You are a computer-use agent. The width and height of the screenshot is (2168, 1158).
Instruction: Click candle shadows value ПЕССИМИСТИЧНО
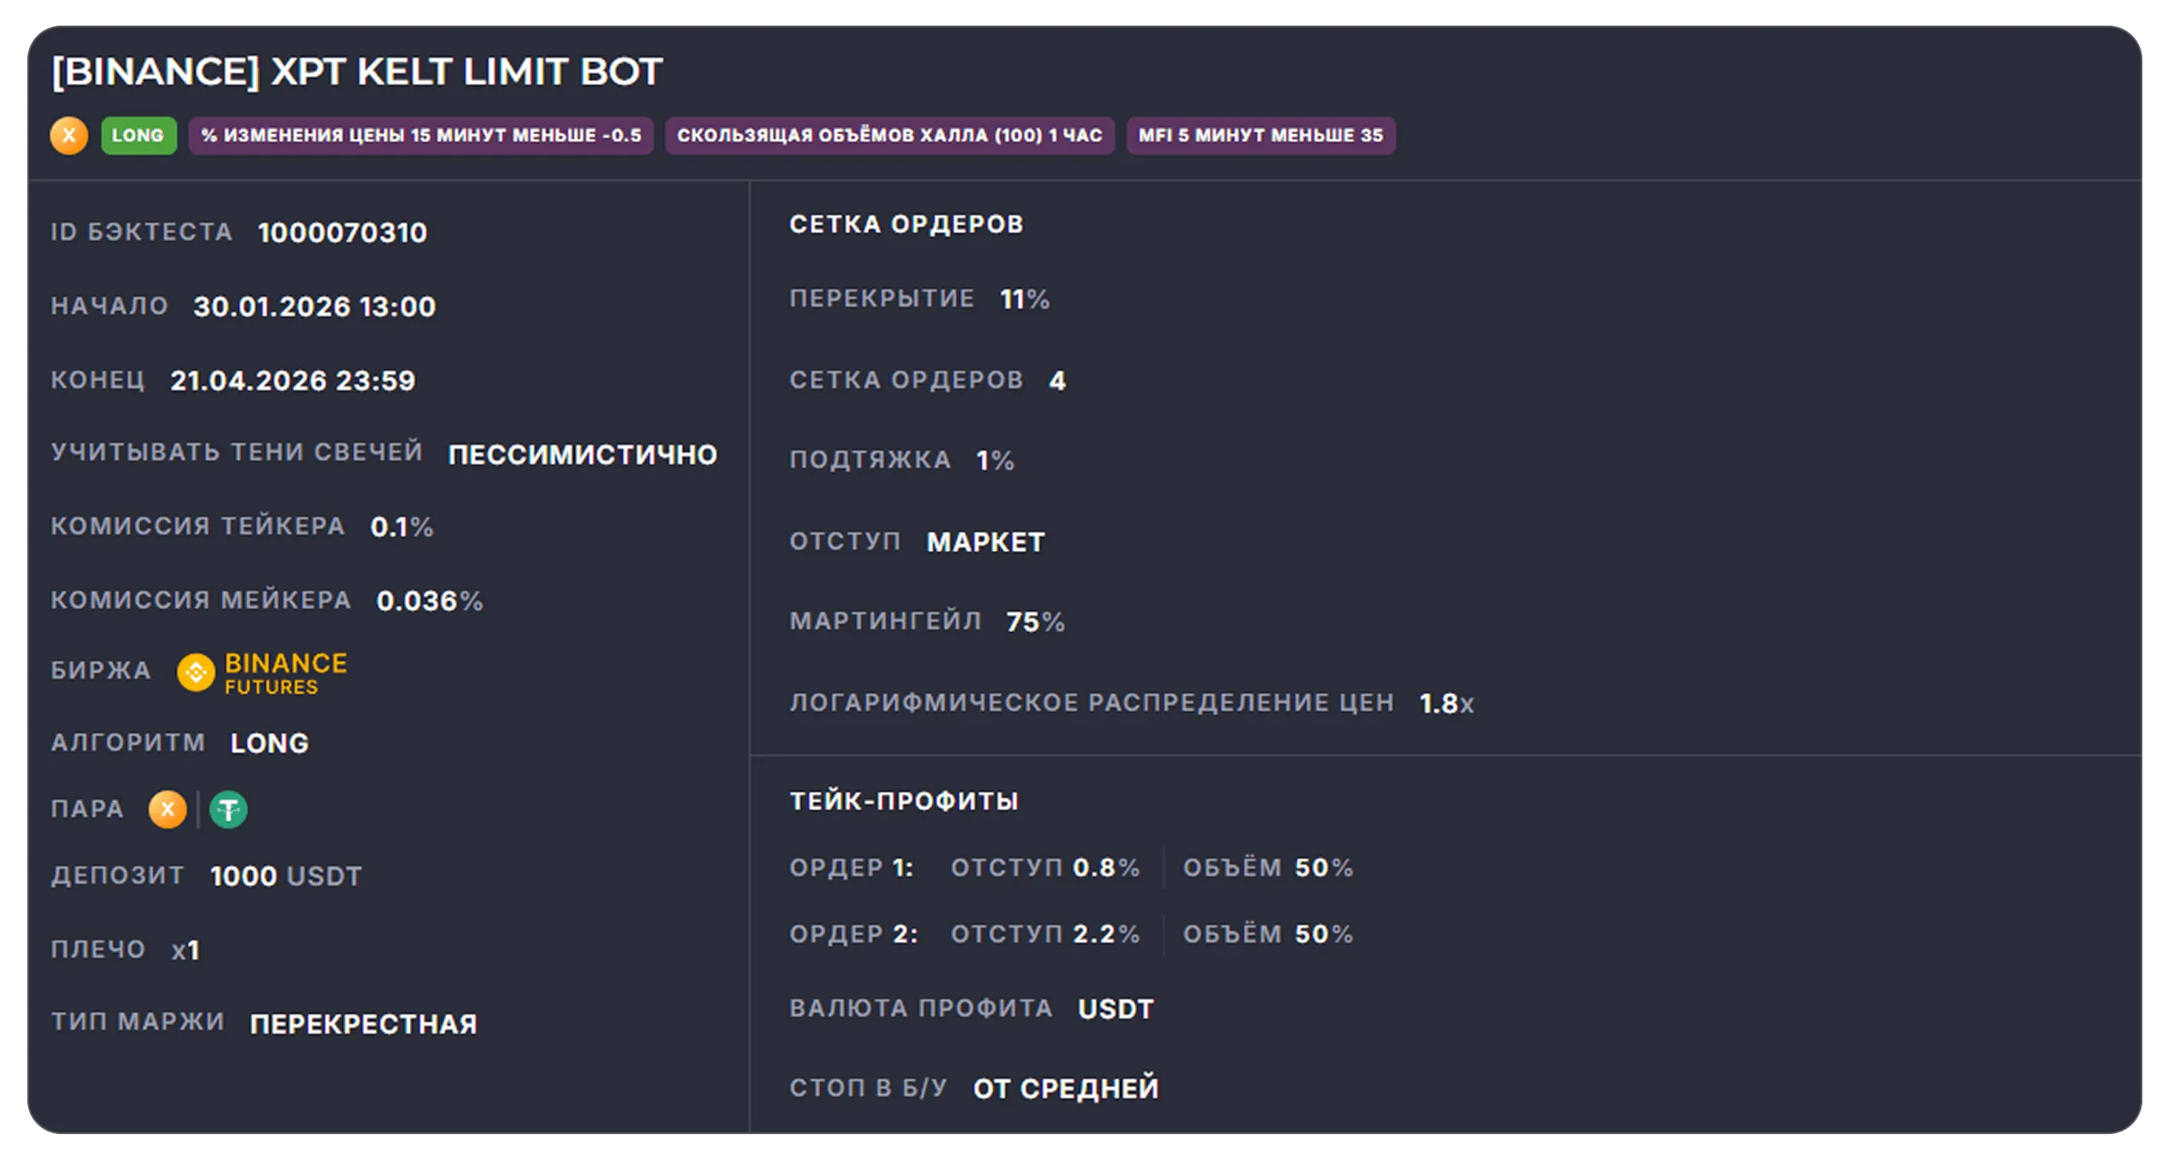[583, 455]
